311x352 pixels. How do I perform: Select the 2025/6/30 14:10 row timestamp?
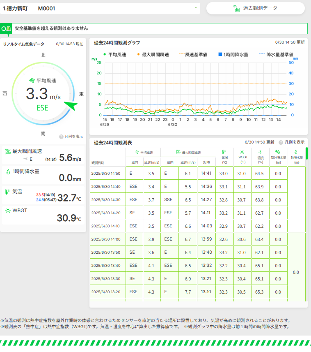pos(105,226)
